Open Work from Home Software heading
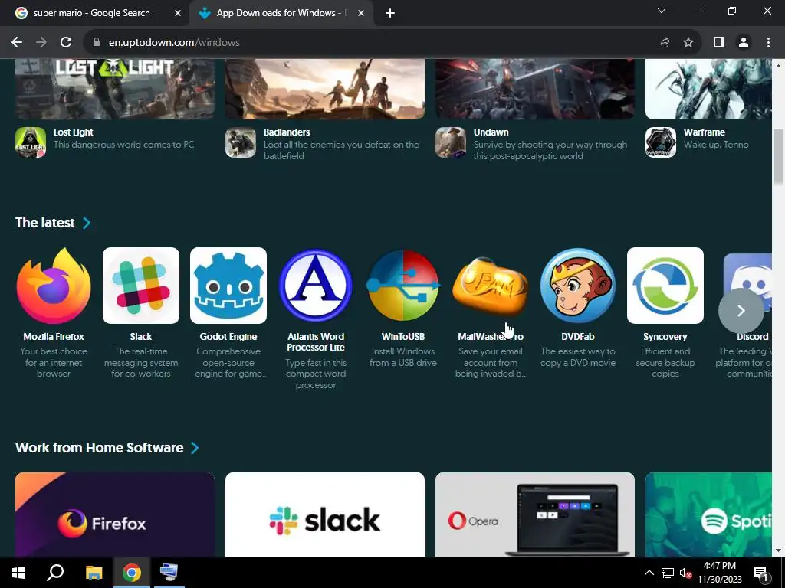 tap(100, 447)
